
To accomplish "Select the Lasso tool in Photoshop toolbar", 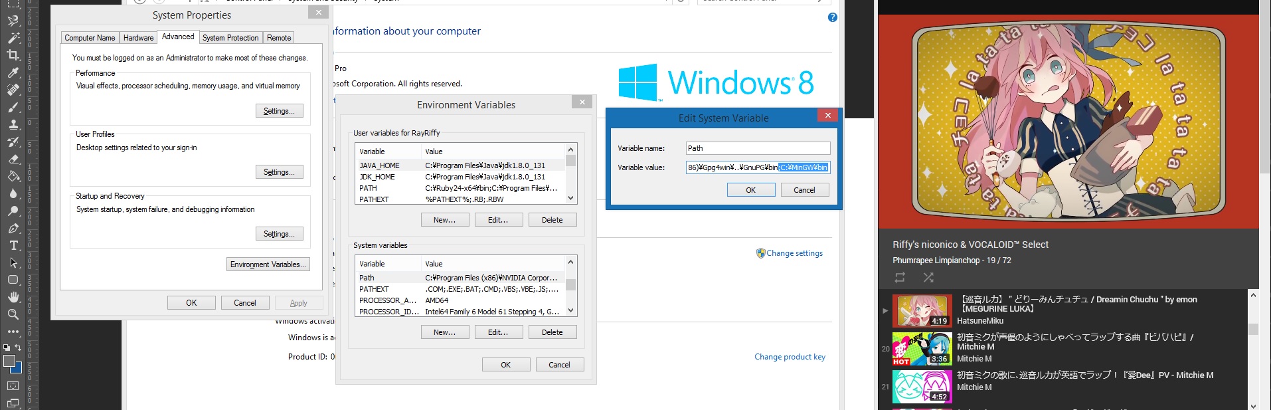I will coord(13,21).
